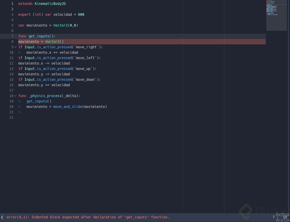Click 'func get_inputs():' declaration
Image resolution: width=290 pixels, height=222 pixels.
click(37, 36)
